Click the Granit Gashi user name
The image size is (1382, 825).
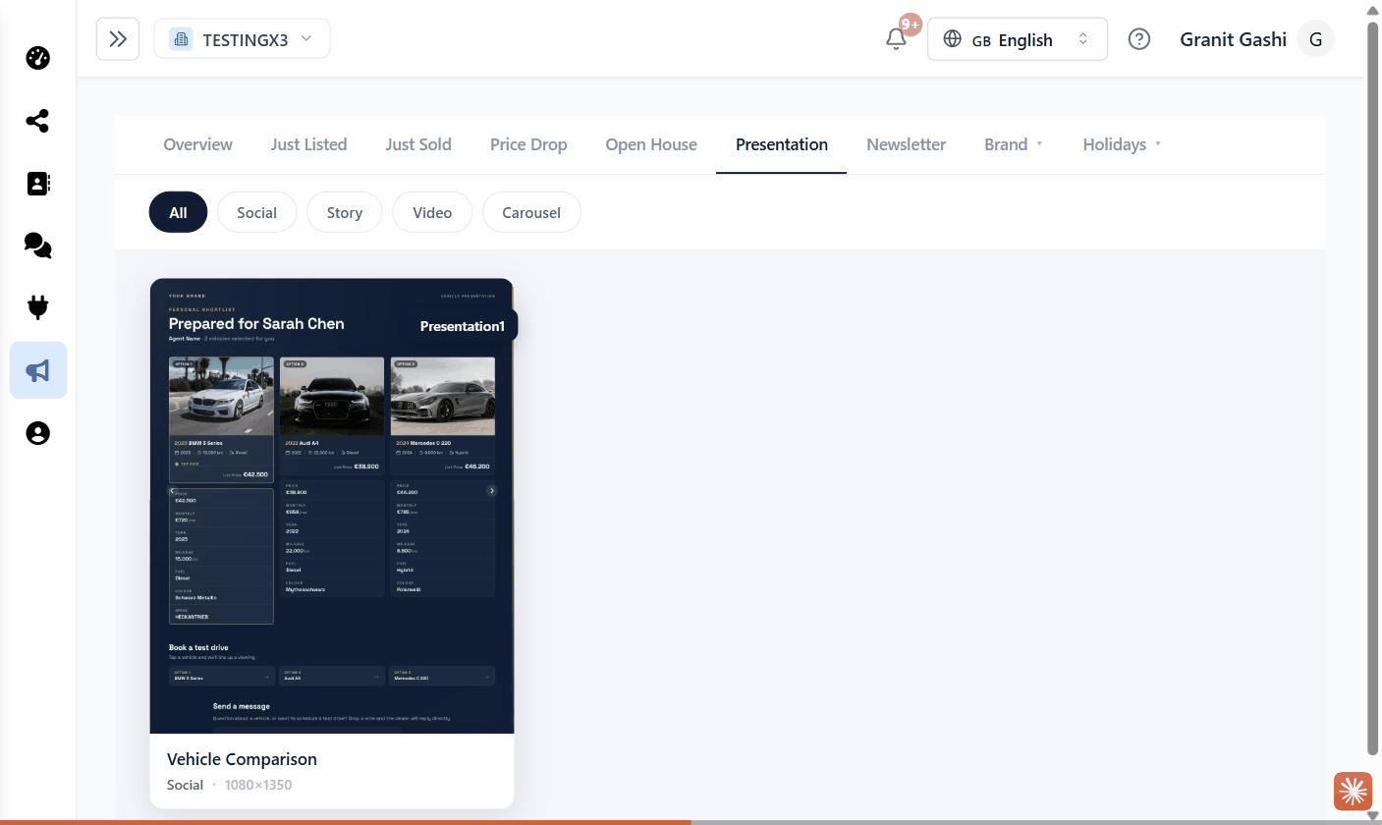point(1233,39)
